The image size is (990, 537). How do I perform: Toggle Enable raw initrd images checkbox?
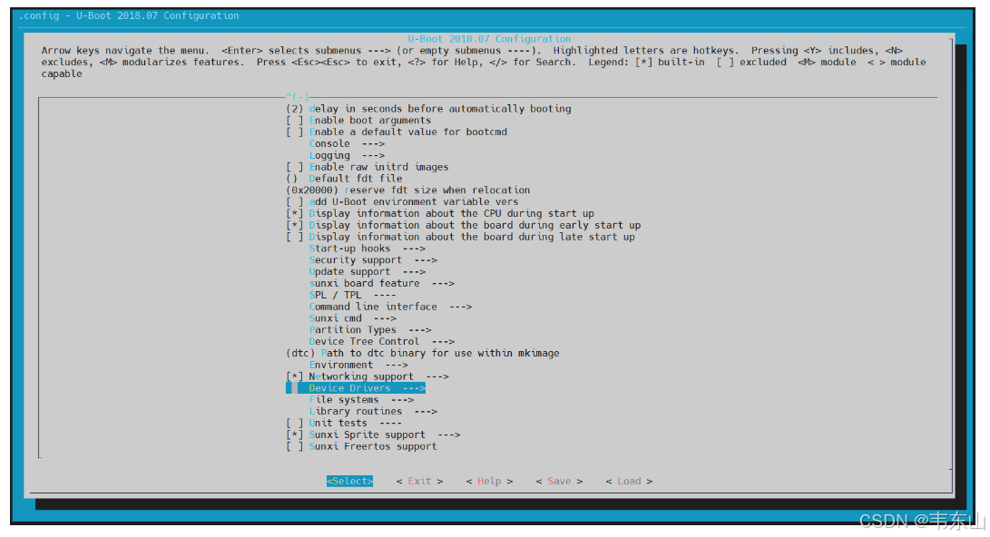tap(295, 167)
